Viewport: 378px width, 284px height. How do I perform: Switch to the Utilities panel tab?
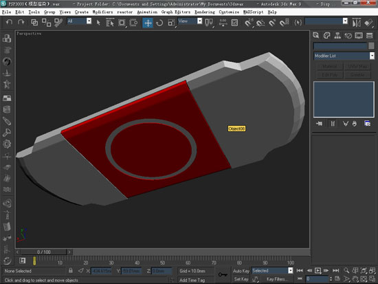coord(369,36)
